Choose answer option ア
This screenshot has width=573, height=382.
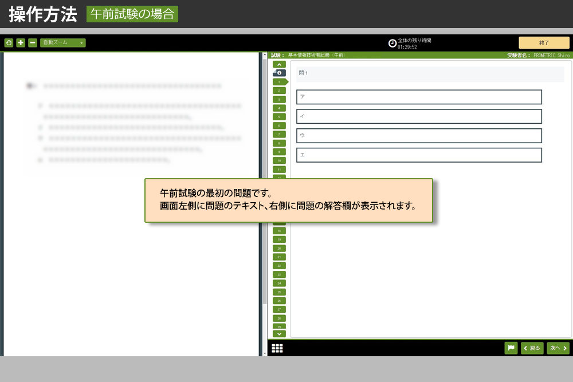(419, 97)
